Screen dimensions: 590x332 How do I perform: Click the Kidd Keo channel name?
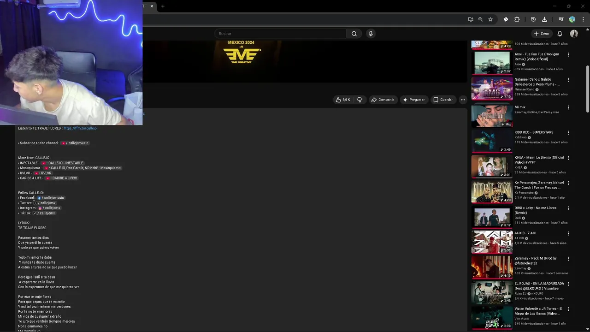pos(520,137)
